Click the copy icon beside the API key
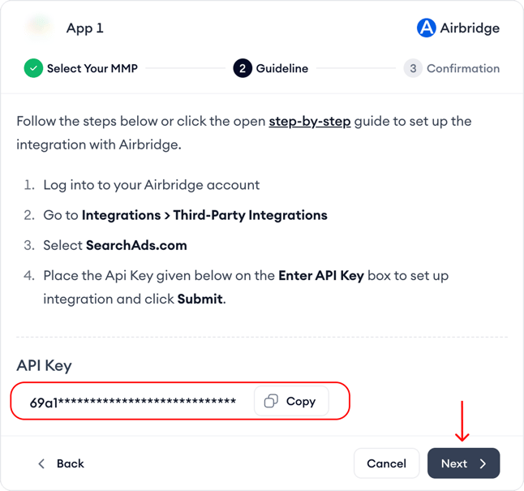Viewport: 524px width, 491px height. (272, 401)
